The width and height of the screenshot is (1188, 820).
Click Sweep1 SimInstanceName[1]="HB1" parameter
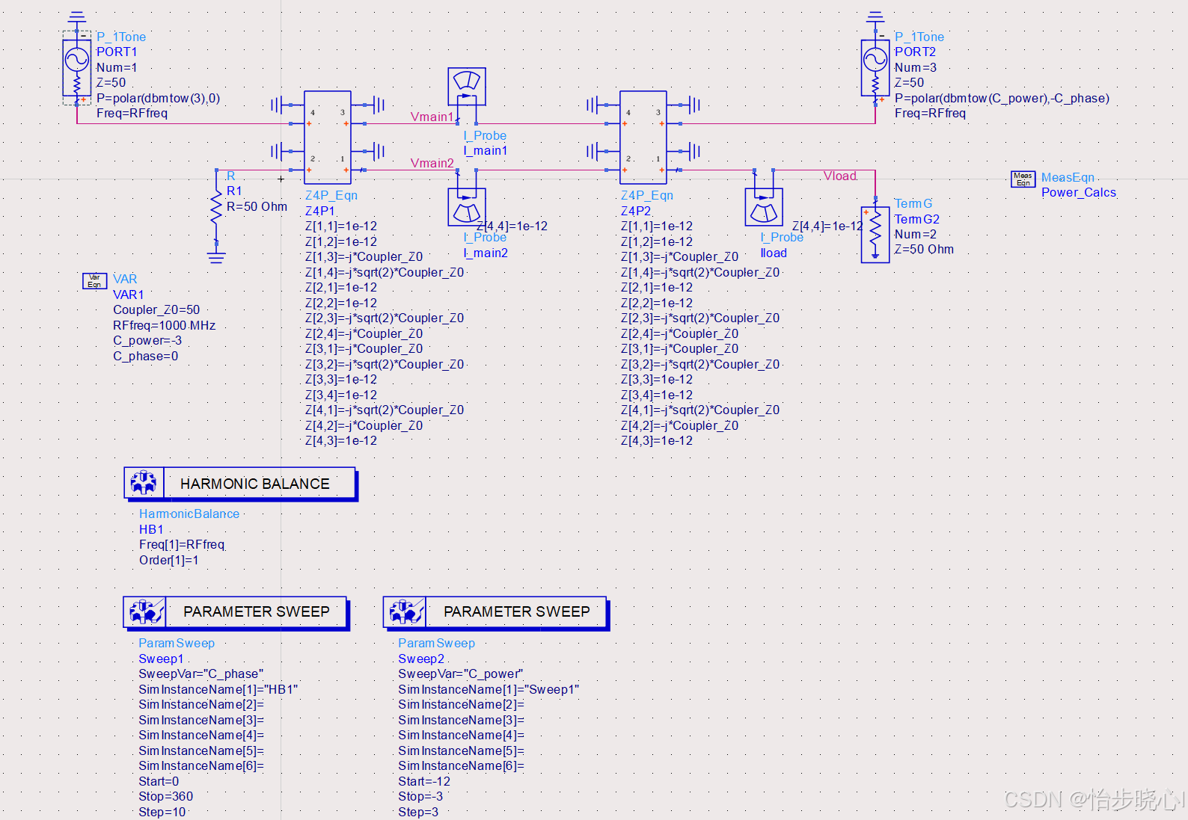click(x=218, y=690)
